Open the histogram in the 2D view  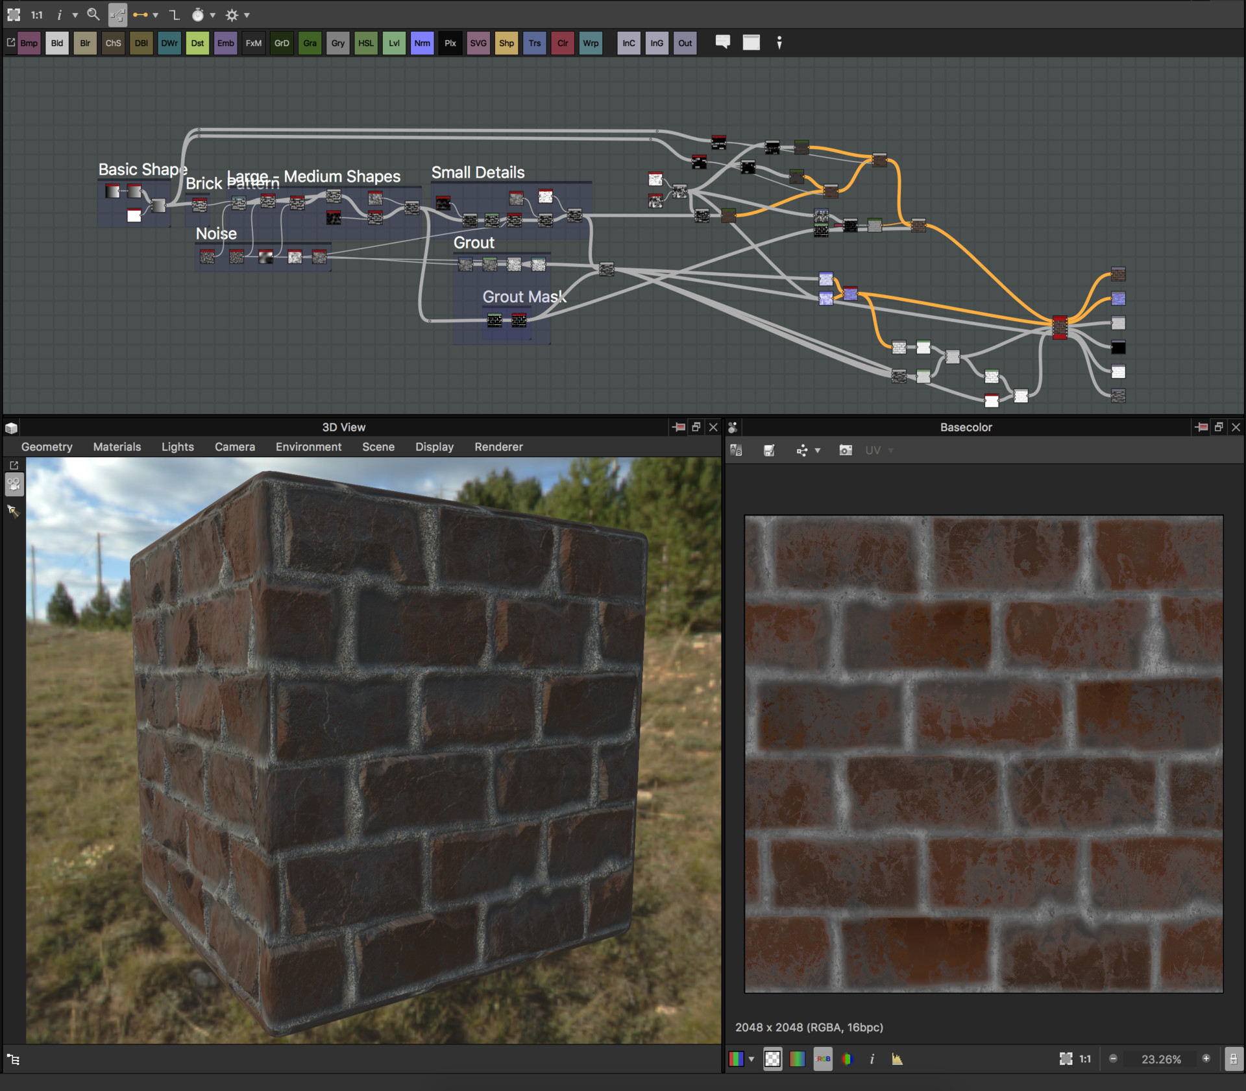click(x=897, y=1059)
